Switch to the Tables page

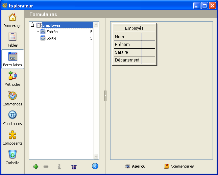coord(13,40)
